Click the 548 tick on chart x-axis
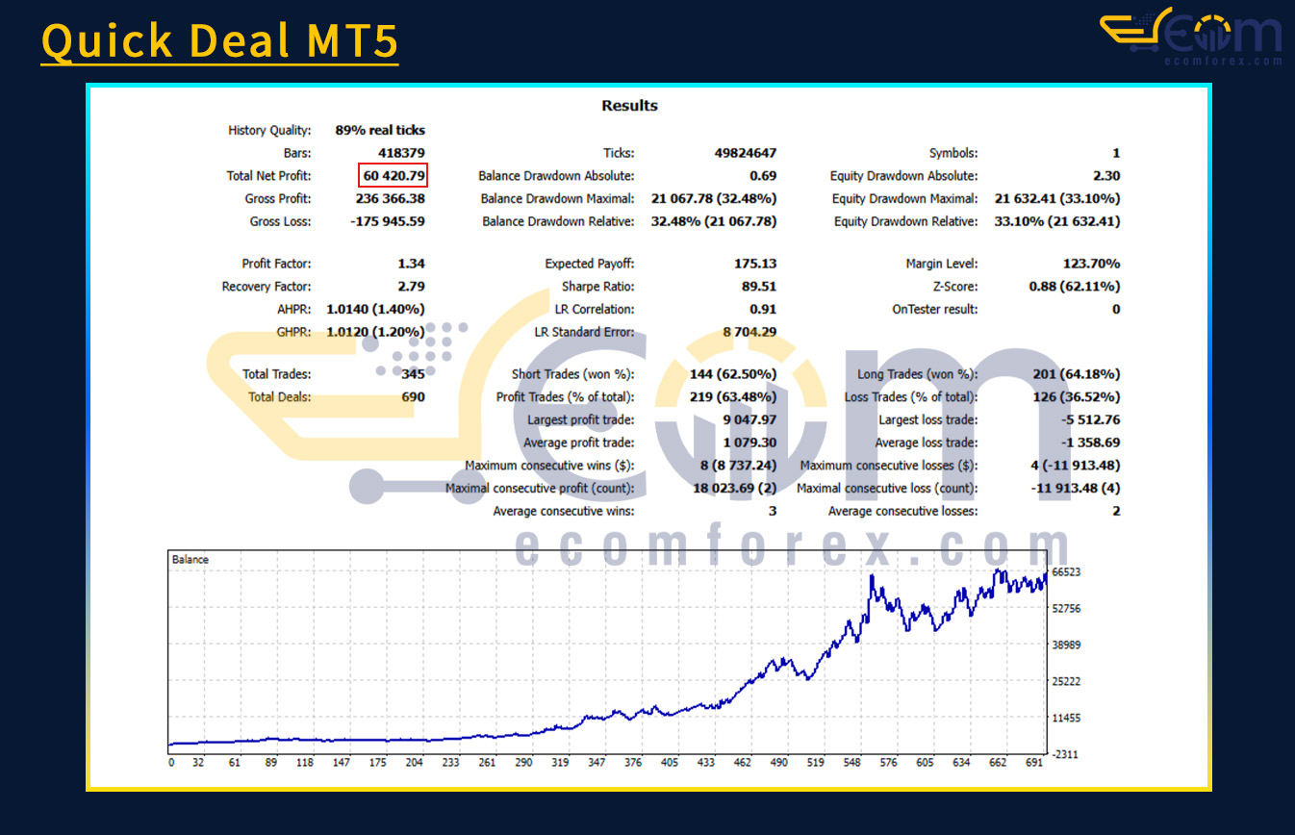Viewport: 1295px width, 835px height. point(852,763)
